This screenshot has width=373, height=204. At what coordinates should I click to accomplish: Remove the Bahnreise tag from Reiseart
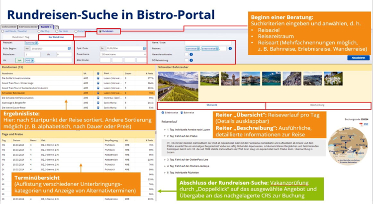198,49
